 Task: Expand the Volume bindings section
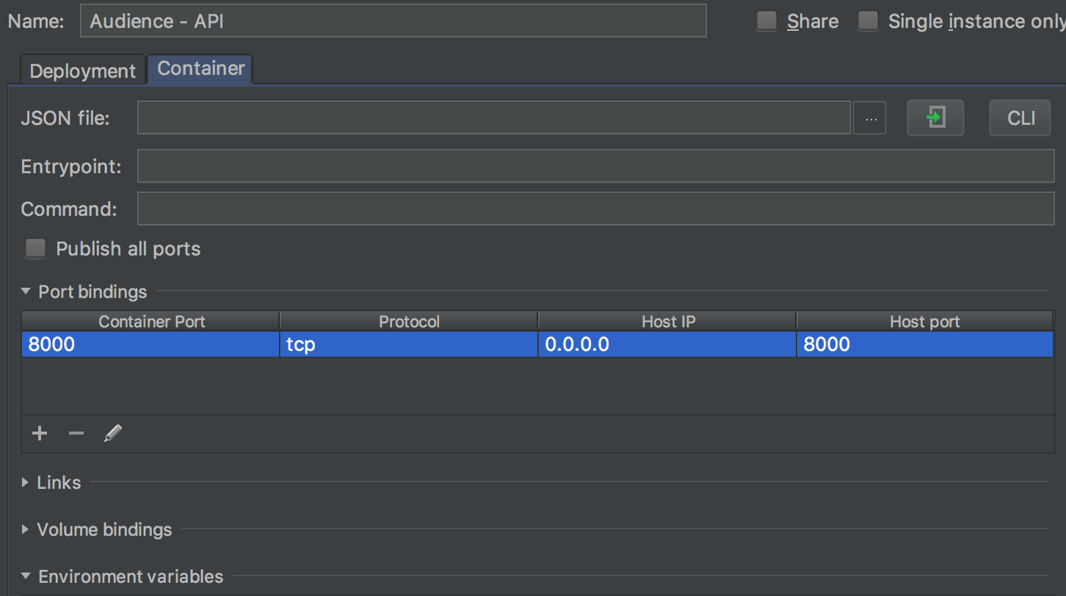click(26, 530)
